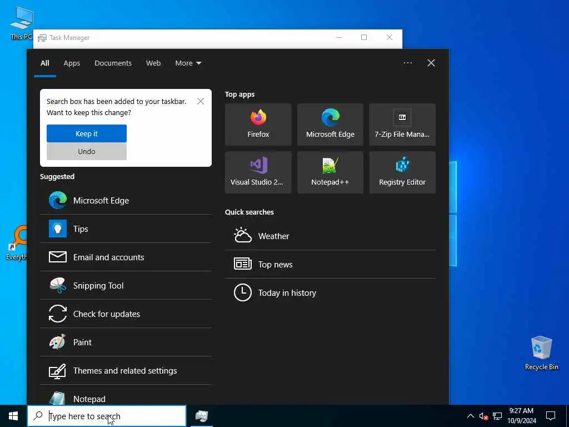Open Firefox from Top apps
This screenshot has height=427, width=569.
click(x=258, y=125)
